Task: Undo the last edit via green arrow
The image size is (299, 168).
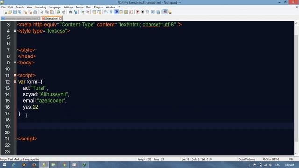Action: (x=58, y=12)
